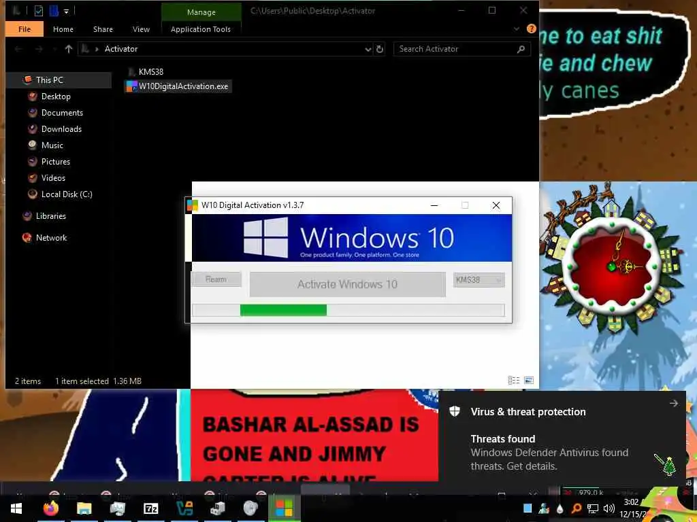Click the search magnifier icon
Image resolution: width=697 pixels, height=522 pixels.
coord(521,49)
